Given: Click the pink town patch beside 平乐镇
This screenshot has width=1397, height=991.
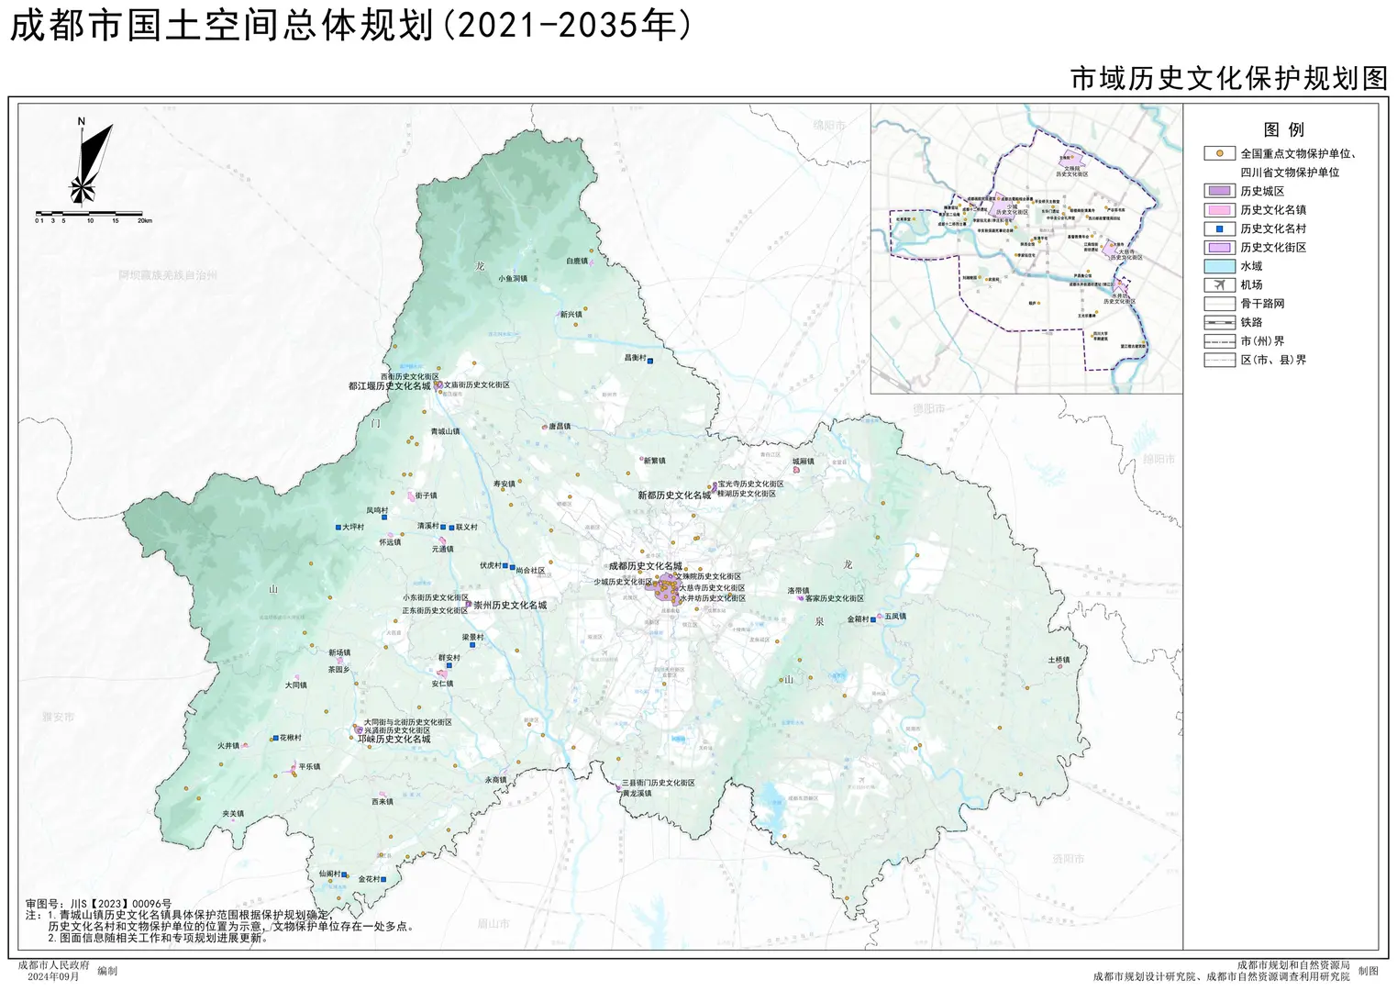Looking at the screenshot, I should (x=294, y=770).
